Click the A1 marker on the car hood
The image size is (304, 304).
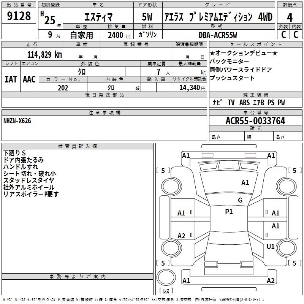tap(245, 183)
